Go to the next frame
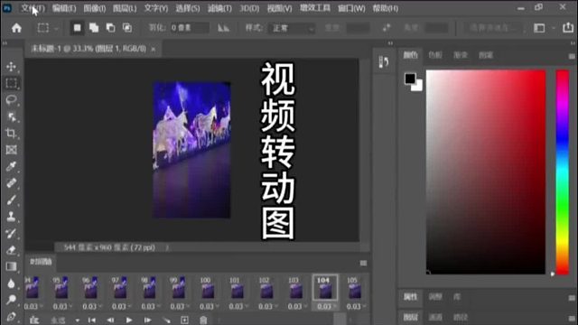 tap(147, 320)
